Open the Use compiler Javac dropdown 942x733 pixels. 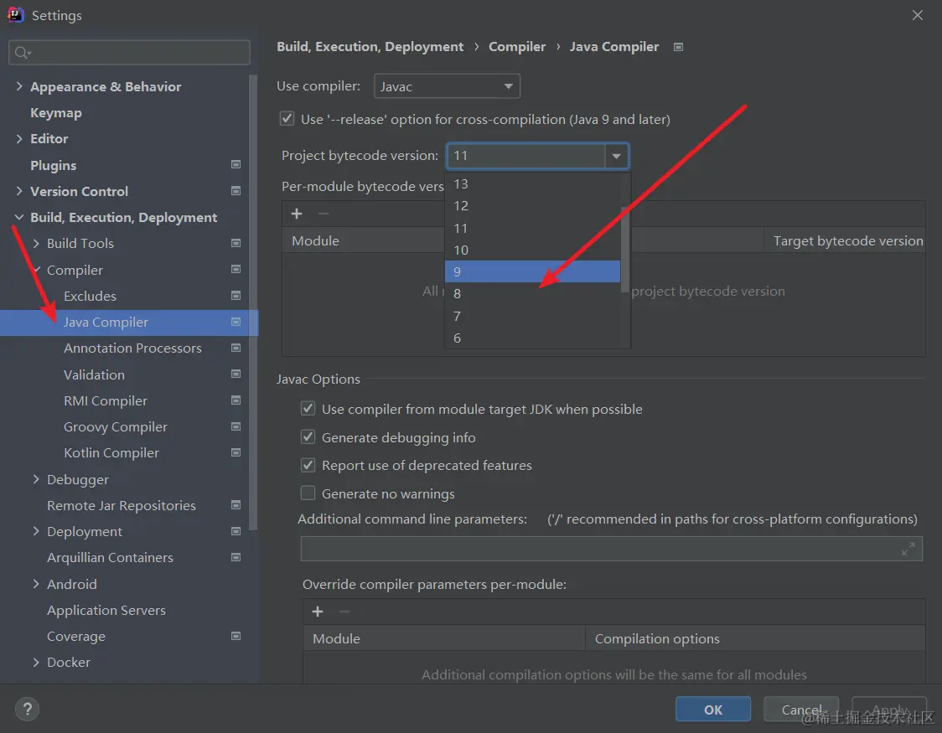point(447,86)
